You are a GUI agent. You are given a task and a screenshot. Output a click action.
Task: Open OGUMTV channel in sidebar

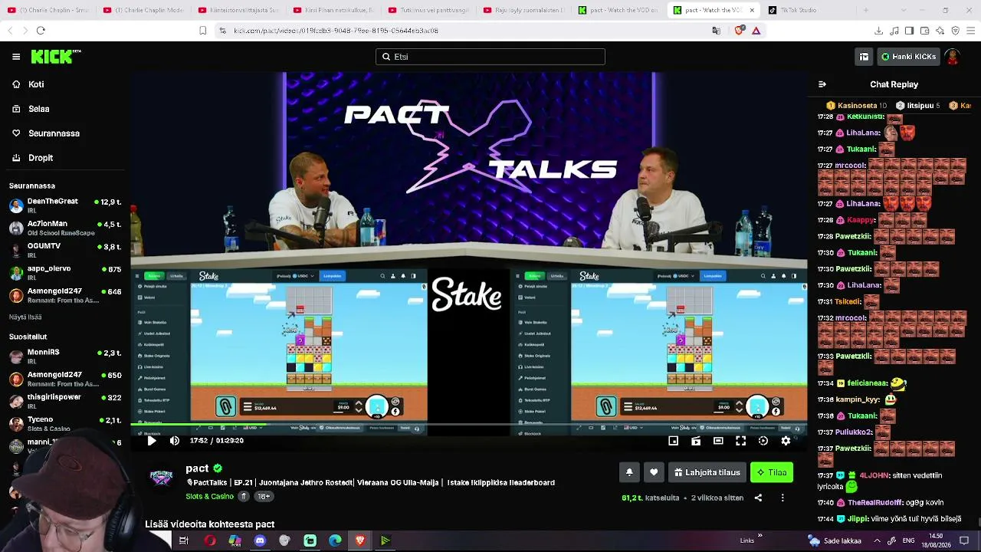65,250
